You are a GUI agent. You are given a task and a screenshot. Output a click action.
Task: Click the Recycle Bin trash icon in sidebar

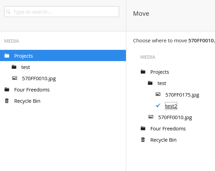[7, 101]
